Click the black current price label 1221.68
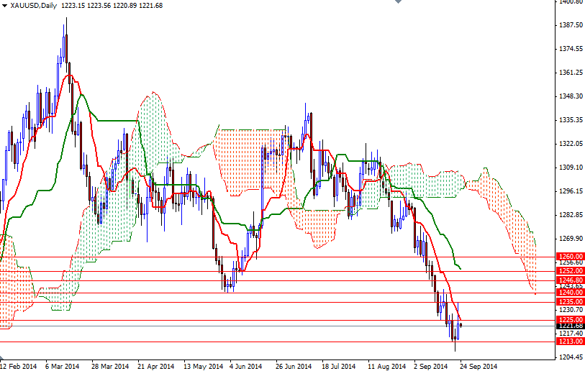 (570, 326)
